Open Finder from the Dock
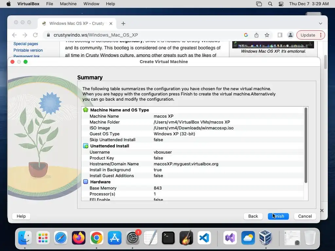Screen dimensions: 335x251 point(25,238)
